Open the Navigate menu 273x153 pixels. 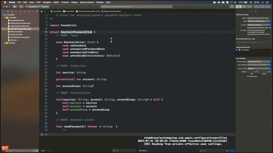pos(47,2)
